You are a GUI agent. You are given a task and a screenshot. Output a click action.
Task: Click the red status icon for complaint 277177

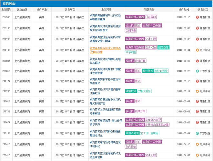pos(197,81)
